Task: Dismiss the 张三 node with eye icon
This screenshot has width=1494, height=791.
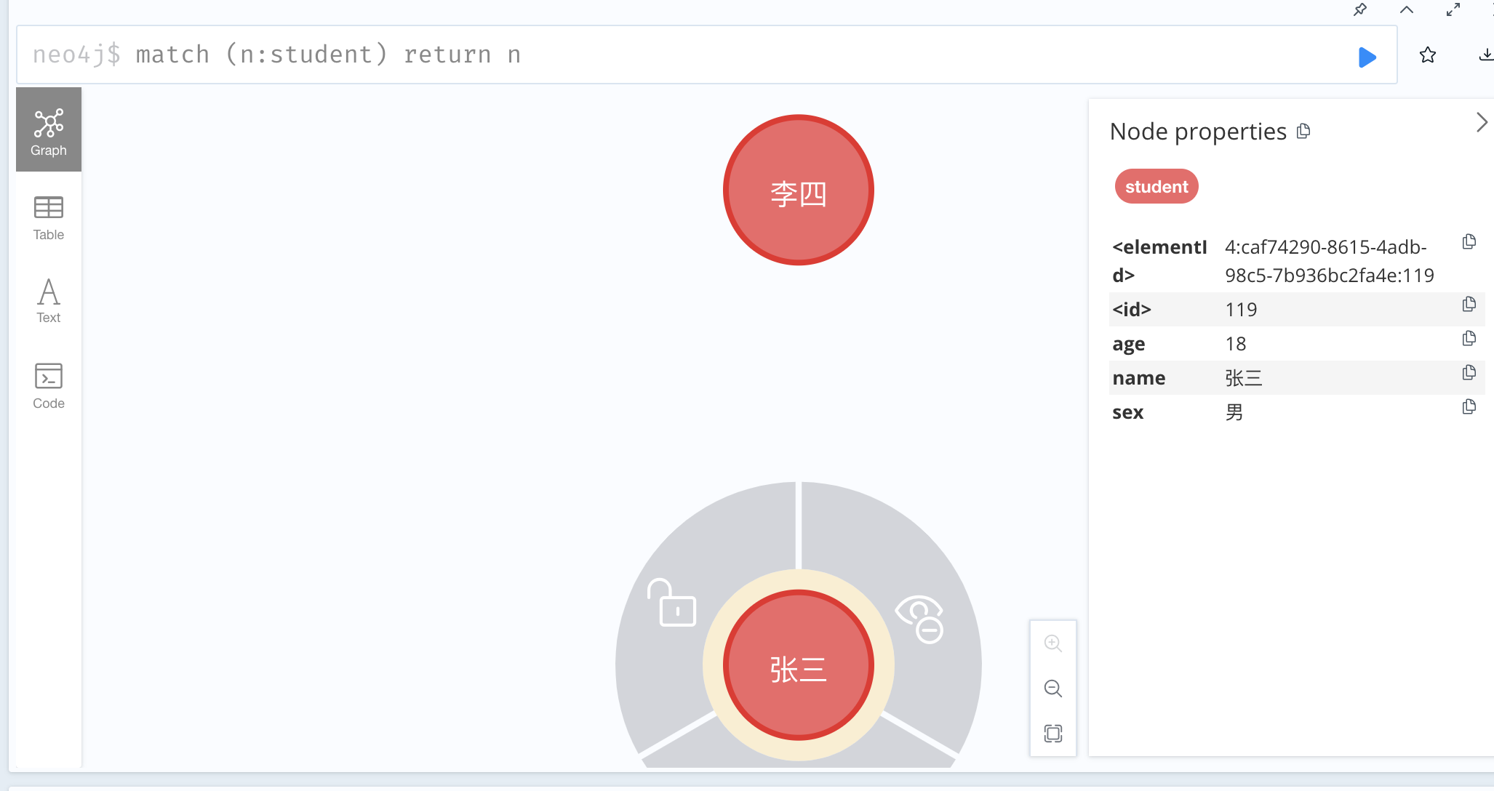Action: tap(920, 618)
